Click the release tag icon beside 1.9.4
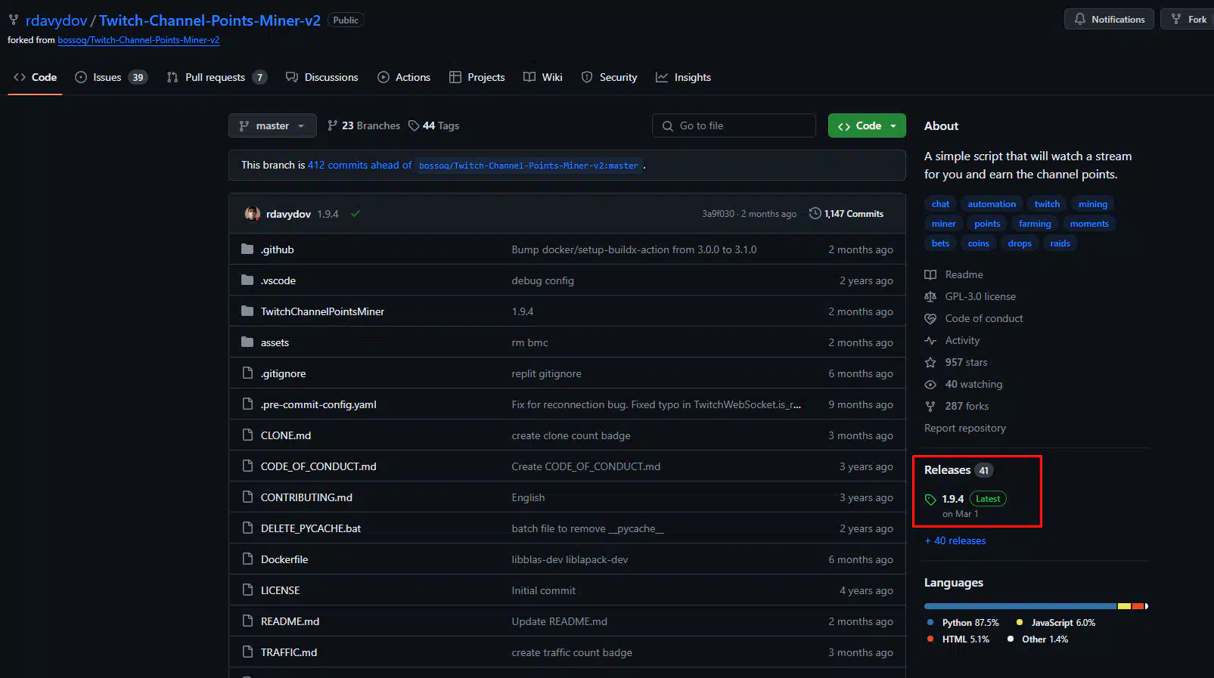Image resolution: width=1214 pixels, height=678 pixels. pos(930,500)
